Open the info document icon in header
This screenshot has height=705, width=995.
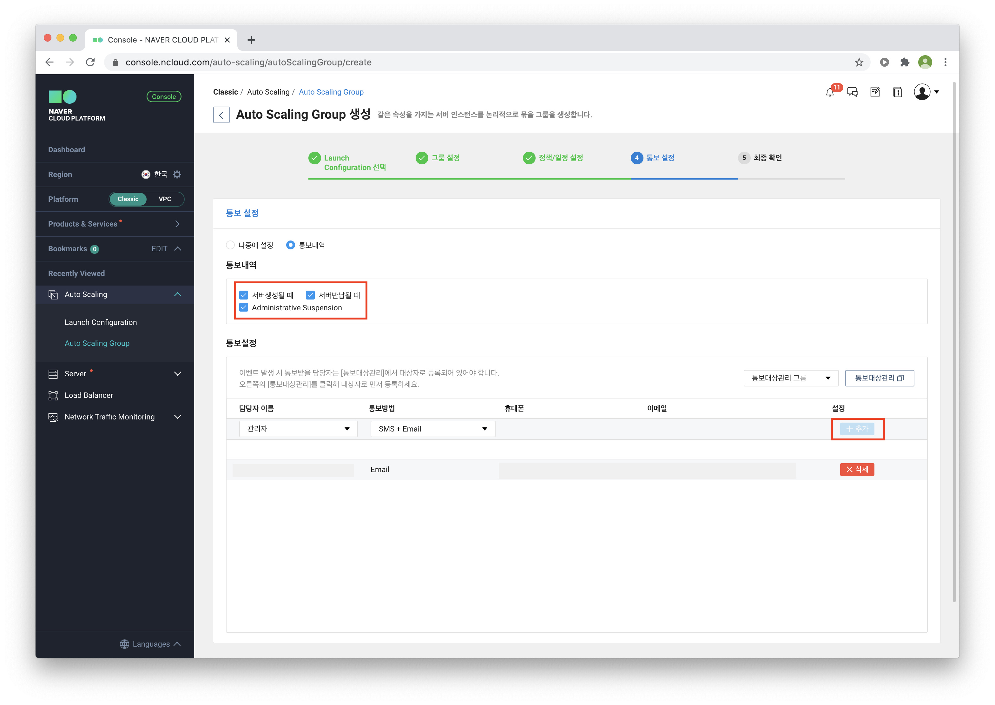(897, 92)
